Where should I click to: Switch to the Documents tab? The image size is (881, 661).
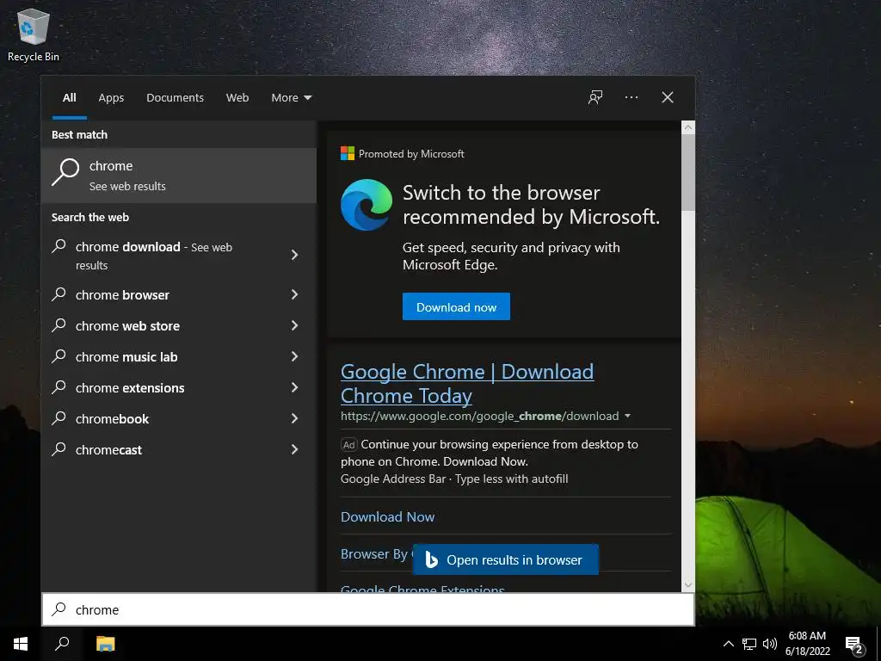click(175, 98)
